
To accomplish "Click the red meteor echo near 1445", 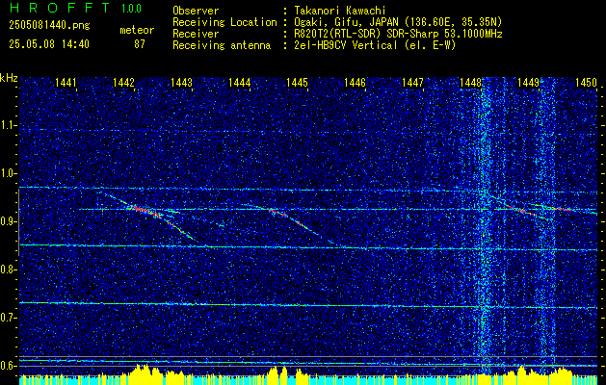I will pos(277,213).
